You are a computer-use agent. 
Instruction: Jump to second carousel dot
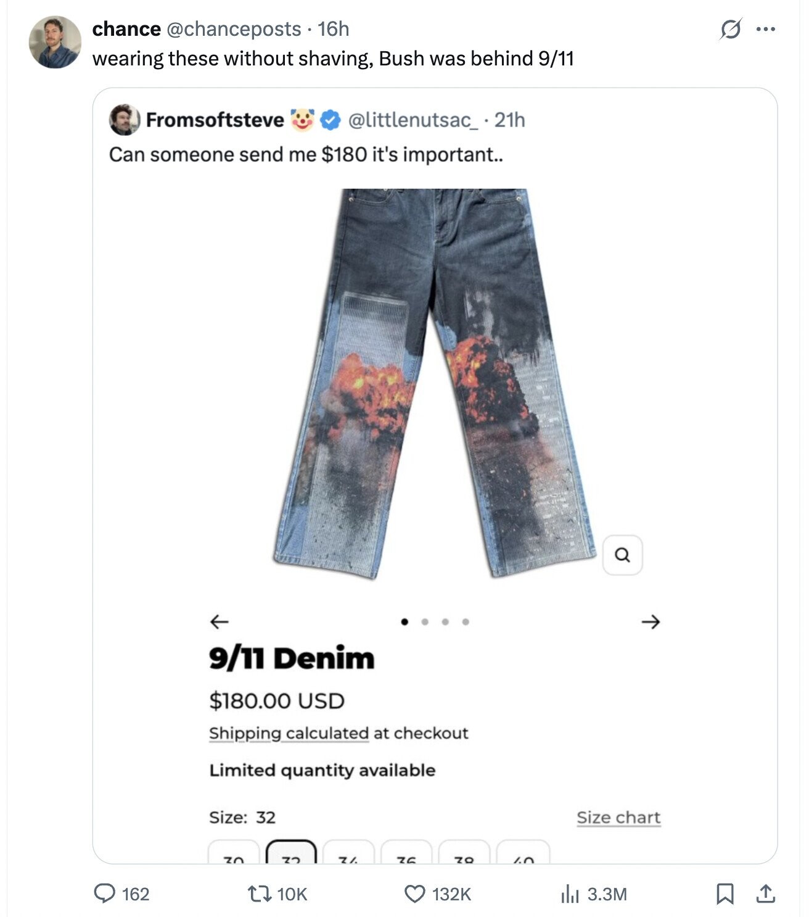pyautogui.click(x=425, y=621)
